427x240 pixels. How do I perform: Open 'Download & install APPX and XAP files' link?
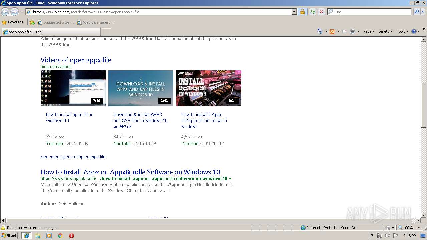click(x=141, y=120)
